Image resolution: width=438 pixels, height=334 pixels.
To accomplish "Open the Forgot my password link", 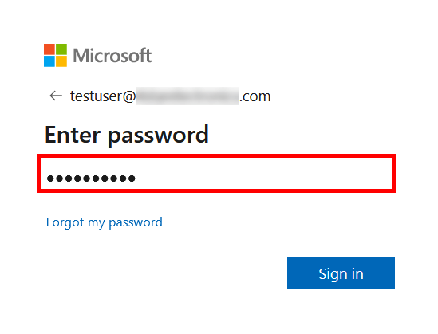I will tap(105, 222).
